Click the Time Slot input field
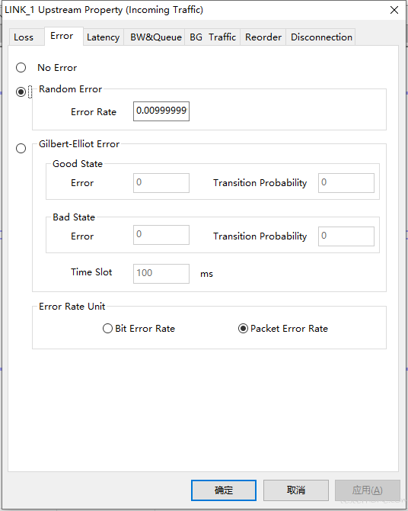Image resolution: width=408 pixels, height=511 pixels. coord(161,274)
